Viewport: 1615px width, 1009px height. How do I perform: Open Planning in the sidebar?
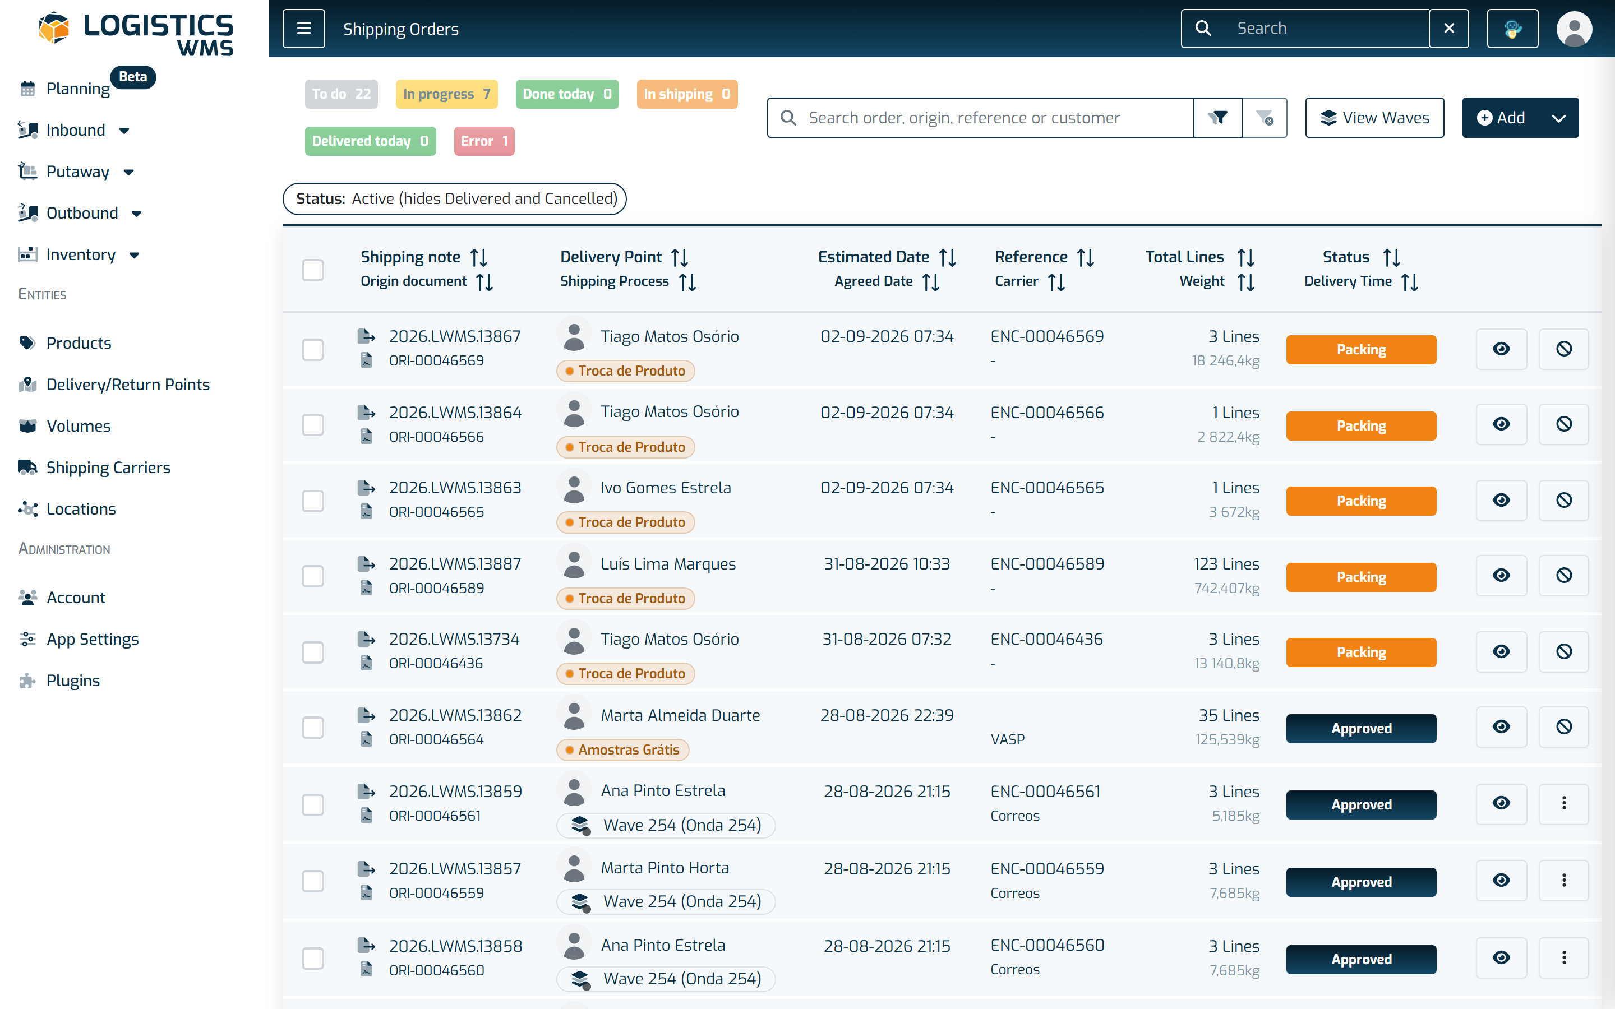tap(78, 88)
